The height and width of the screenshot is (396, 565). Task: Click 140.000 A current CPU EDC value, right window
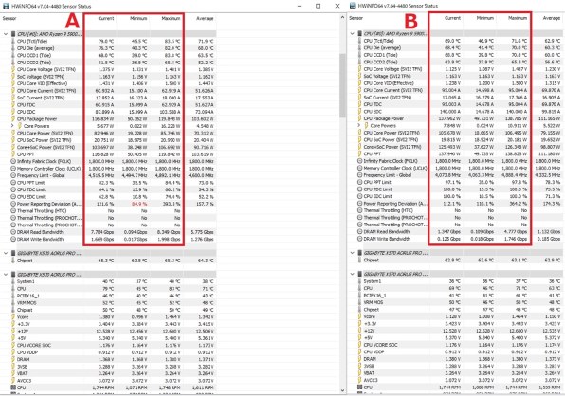click(x=449, y=112)
